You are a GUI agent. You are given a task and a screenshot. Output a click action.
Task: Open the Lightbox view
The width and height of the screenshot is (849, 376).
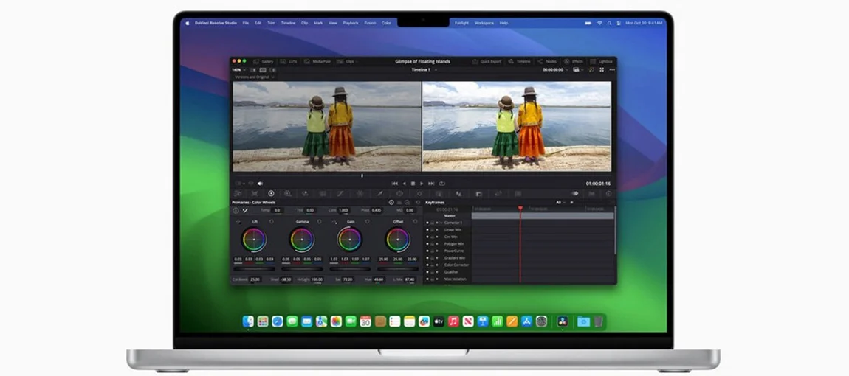click(602, 62)
